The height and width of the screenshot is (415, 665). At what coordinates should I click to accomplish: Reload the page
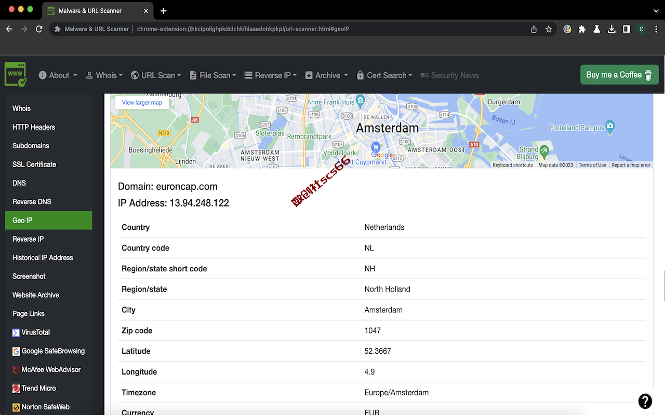(39, 29)
